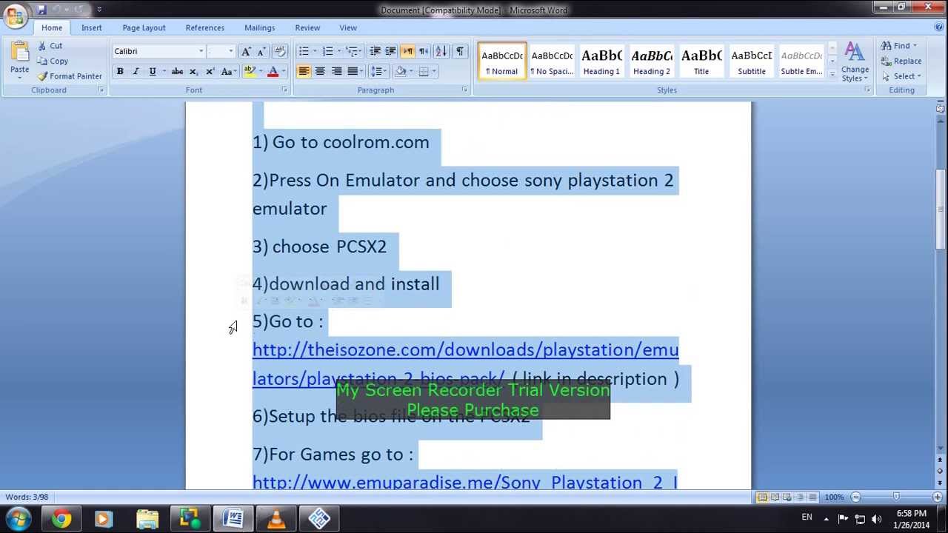
Task: Open the Select dropdown
Action: pyautogui.click(x=901, y=76)
